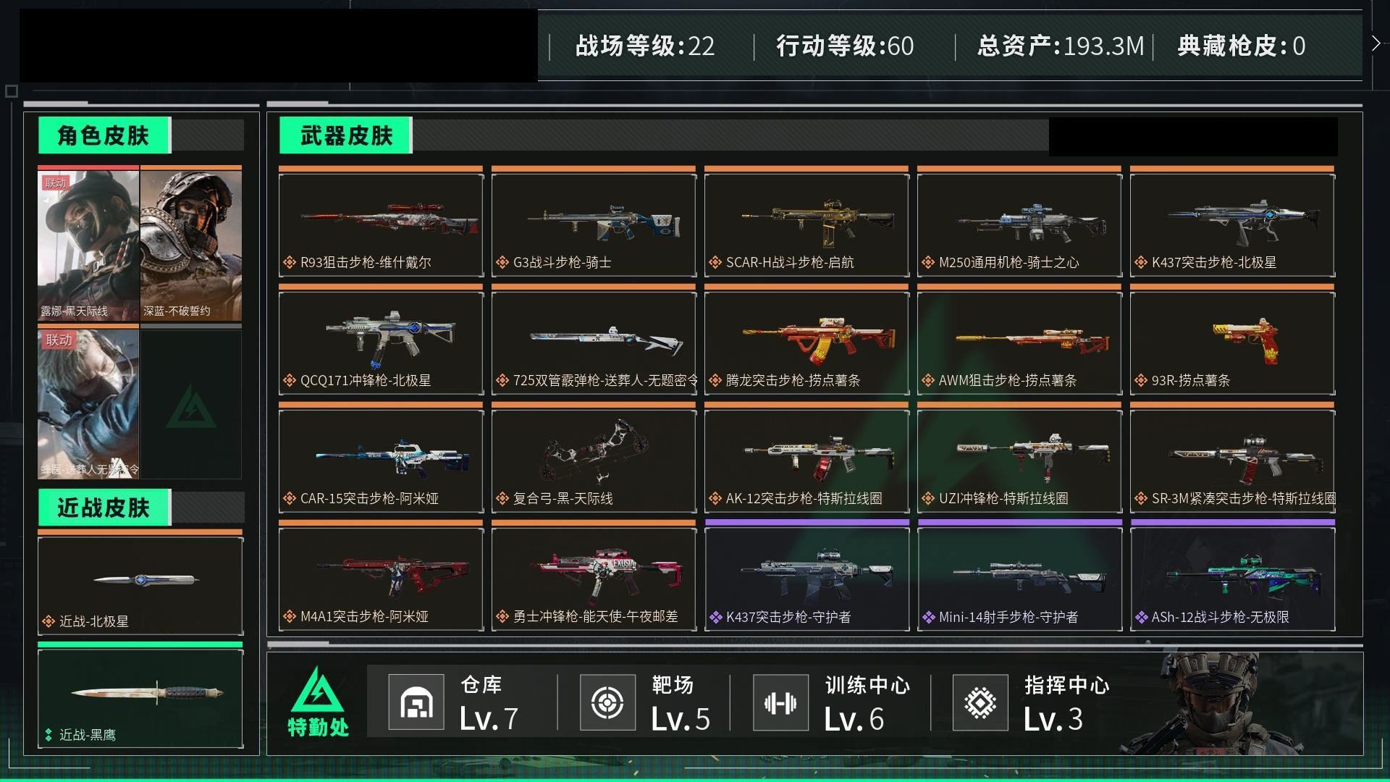Click the 训练中心 dumbbell icon
The image size is (1390, 782).
click(780, 702)
